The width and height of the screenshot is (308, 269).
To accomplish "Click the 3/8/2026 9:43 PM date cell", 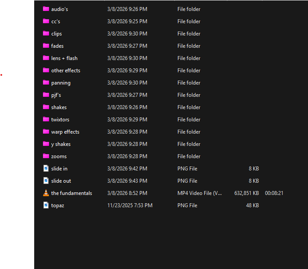I will [127, 181].
